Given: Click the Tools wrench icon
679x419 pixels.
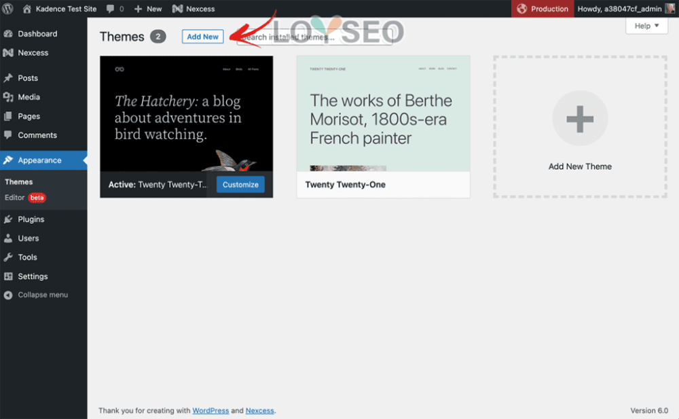Looking at the screenshot, I should point(8,257).
